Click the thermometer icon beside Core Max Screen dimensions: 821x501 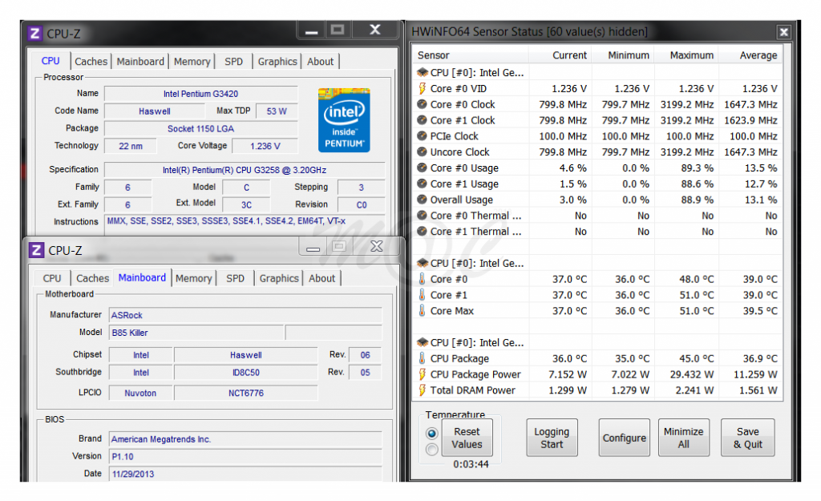pos(422,311)
